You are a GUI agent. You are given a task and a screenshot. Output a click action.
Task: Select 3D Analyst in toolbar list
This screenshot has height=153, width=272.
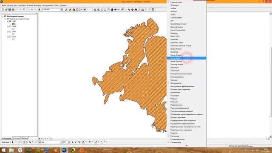click(x=187, y=5)
